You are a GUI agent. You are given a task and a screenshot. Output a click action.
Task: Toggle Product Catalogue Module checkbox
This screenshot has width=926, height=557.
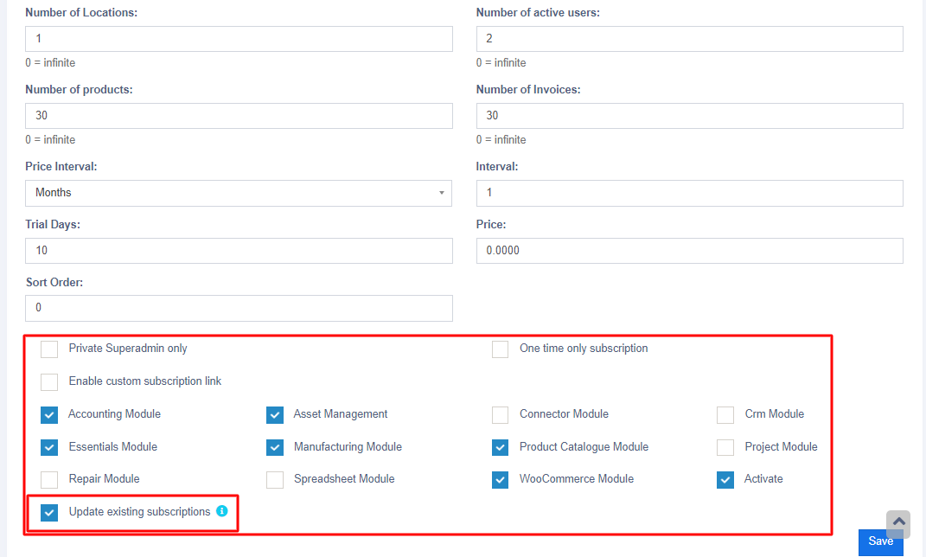(x=500, y=447)
